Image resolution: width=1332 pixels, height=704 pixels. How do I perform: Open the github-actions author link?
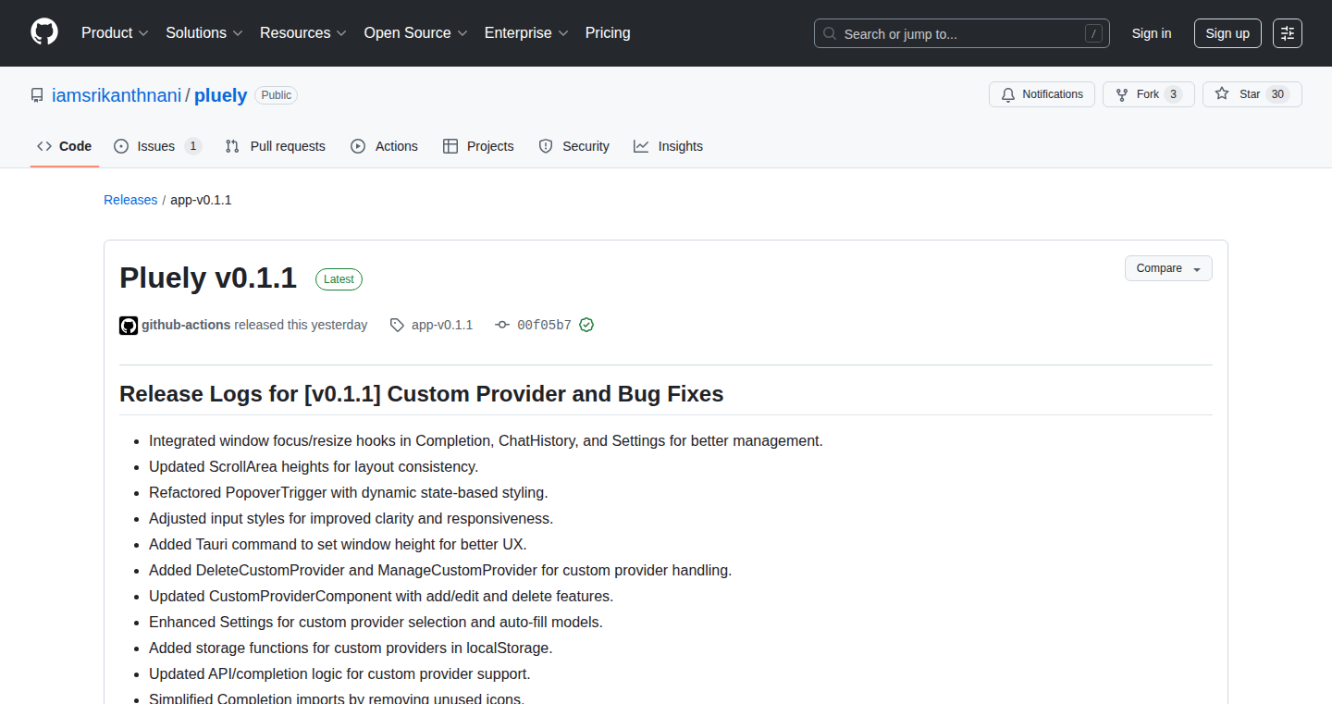[186, 325]
